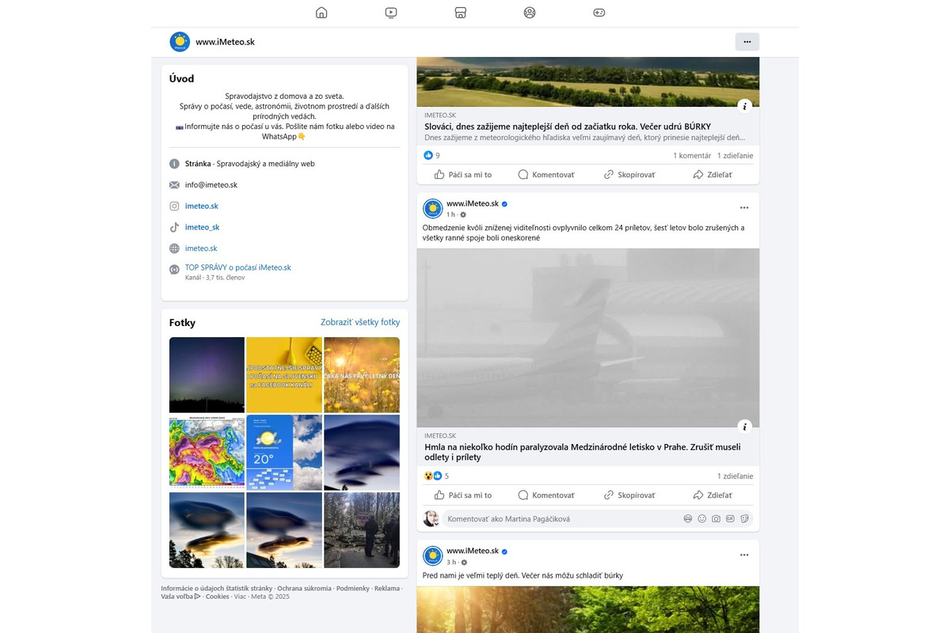This screenshot has width=950, height=633.
Task: Open the Marketplace icon
Action: [461, 13]
